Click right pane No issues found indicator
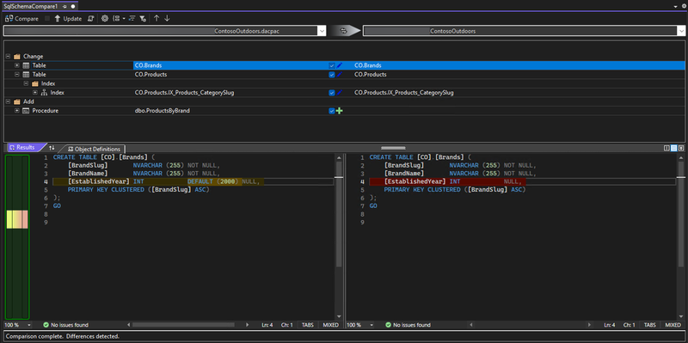 click(408, 325)
